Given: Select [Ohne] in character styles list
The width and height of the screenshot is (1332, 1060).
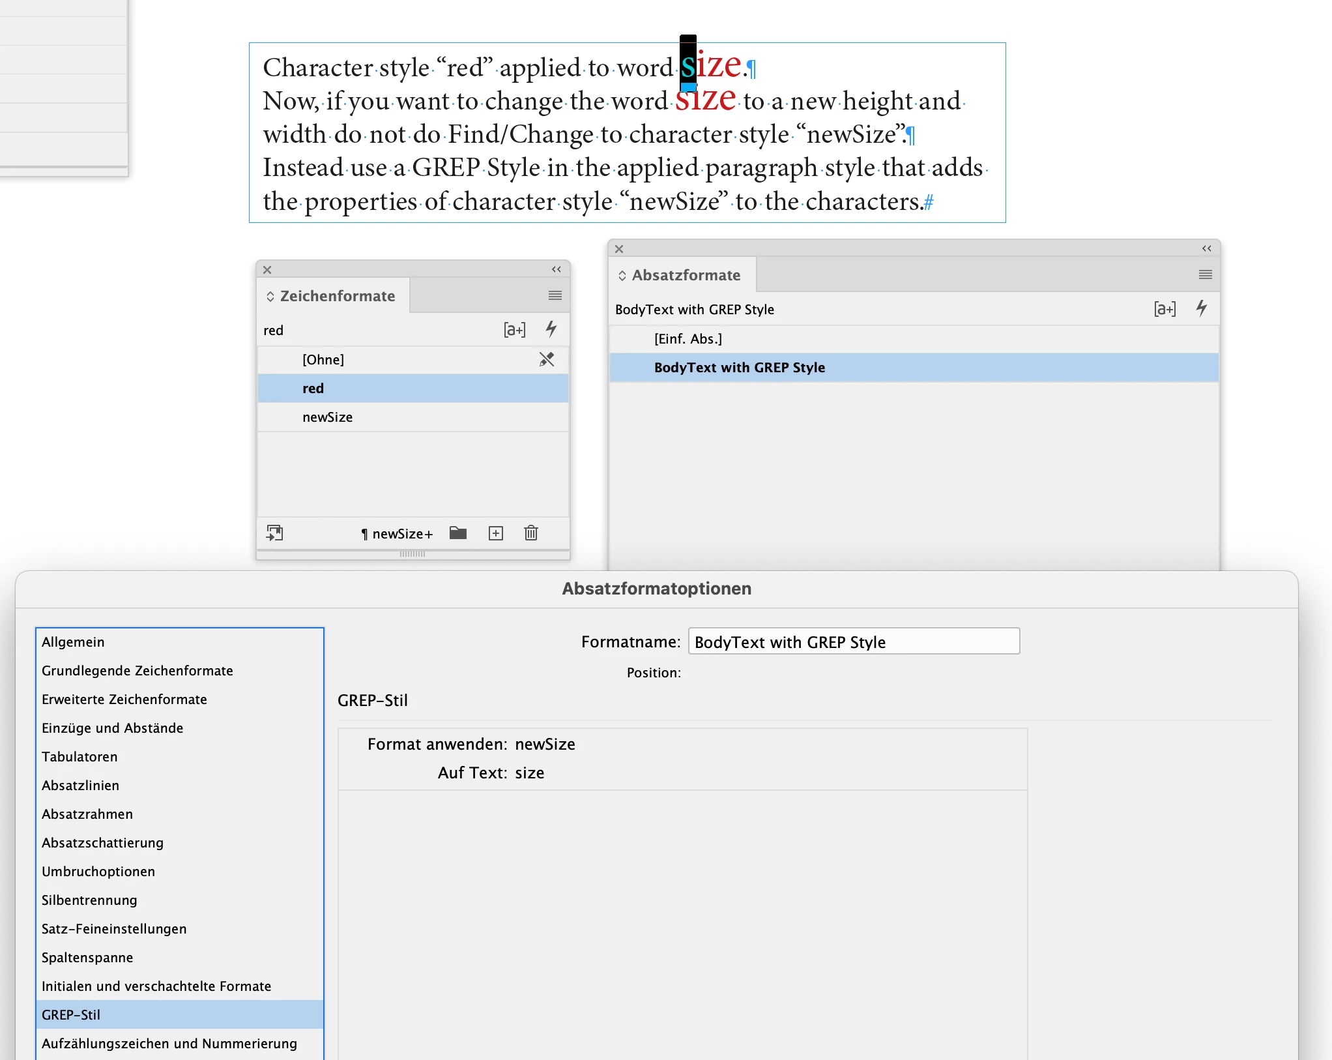Looking at the screenshot, I should point(323,360).
